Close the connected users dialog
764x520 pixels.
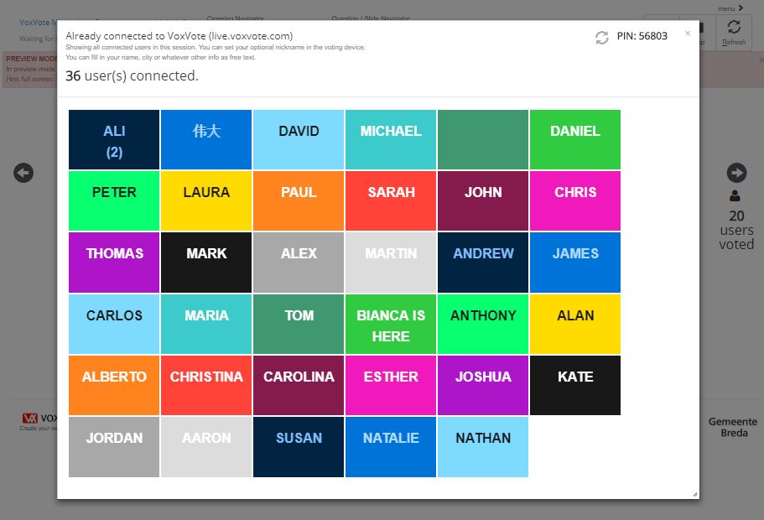tap(688, 34)
